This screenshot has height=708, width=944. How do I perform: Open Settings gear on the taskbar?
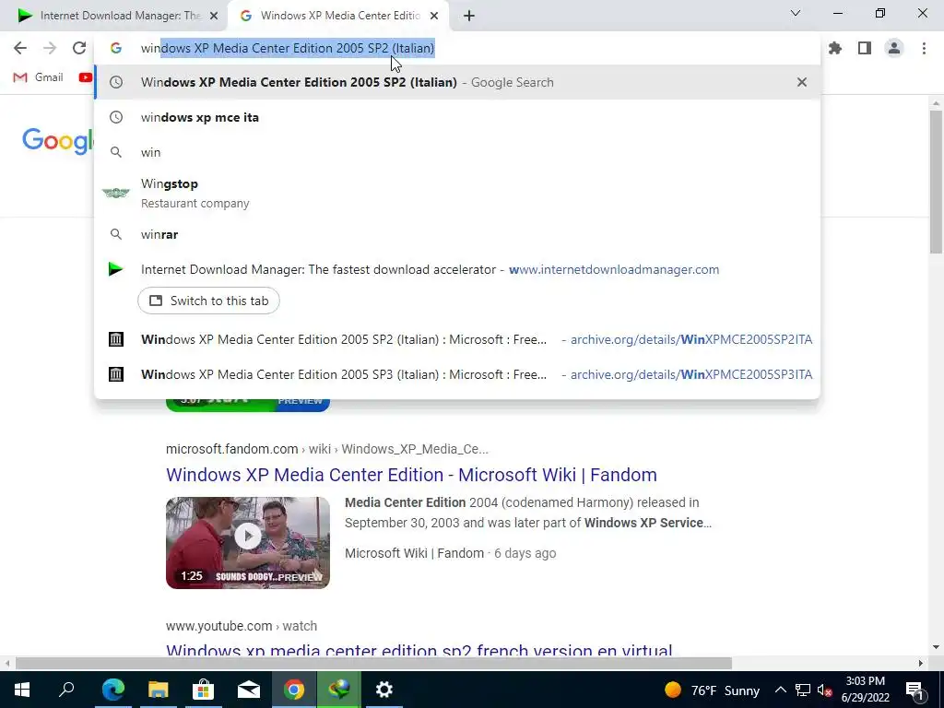[x=384, y=690]
